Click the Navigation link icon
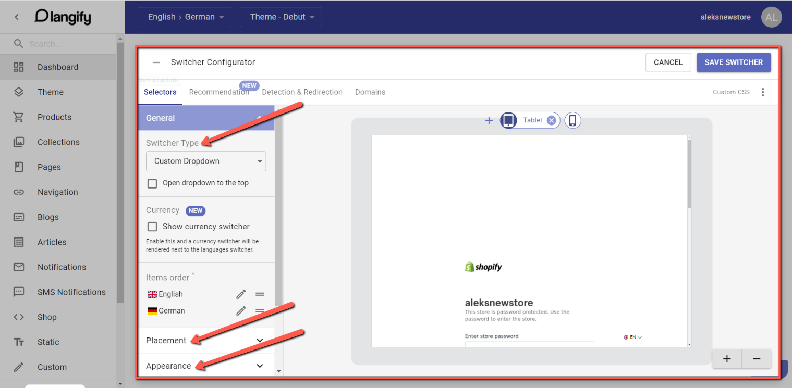This screenshot has height=388, width=792. point(19,192)
